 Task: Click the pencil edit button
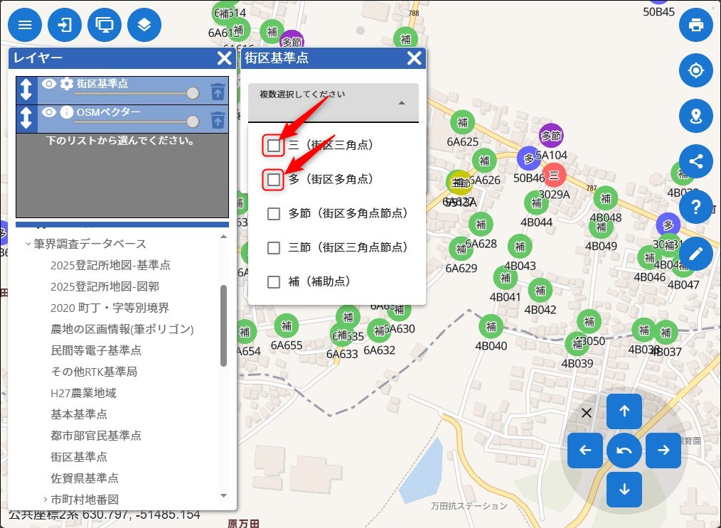(x=695, y=252)
